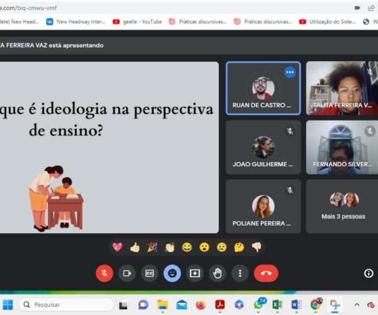The height and width of the screenshot is (315, 378).
Task: Open the Windows Start menu
Action: tap(8, 305)
